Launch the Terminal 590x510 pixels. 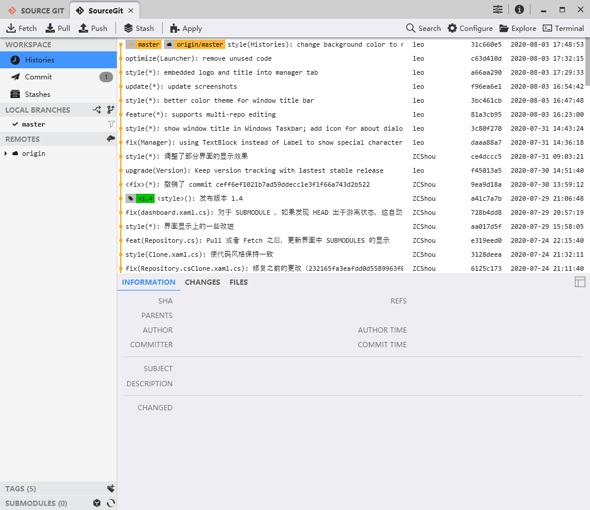563,28
